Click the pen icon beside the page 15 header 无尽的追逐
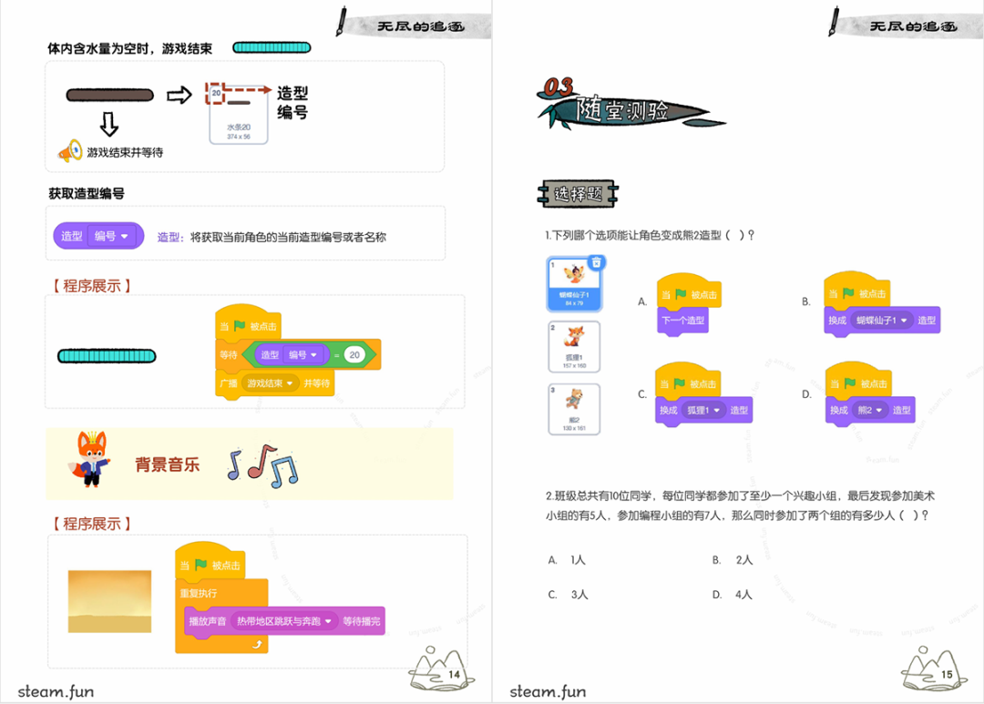This screenshot has width=984, height=704. (x=835, y=21)
